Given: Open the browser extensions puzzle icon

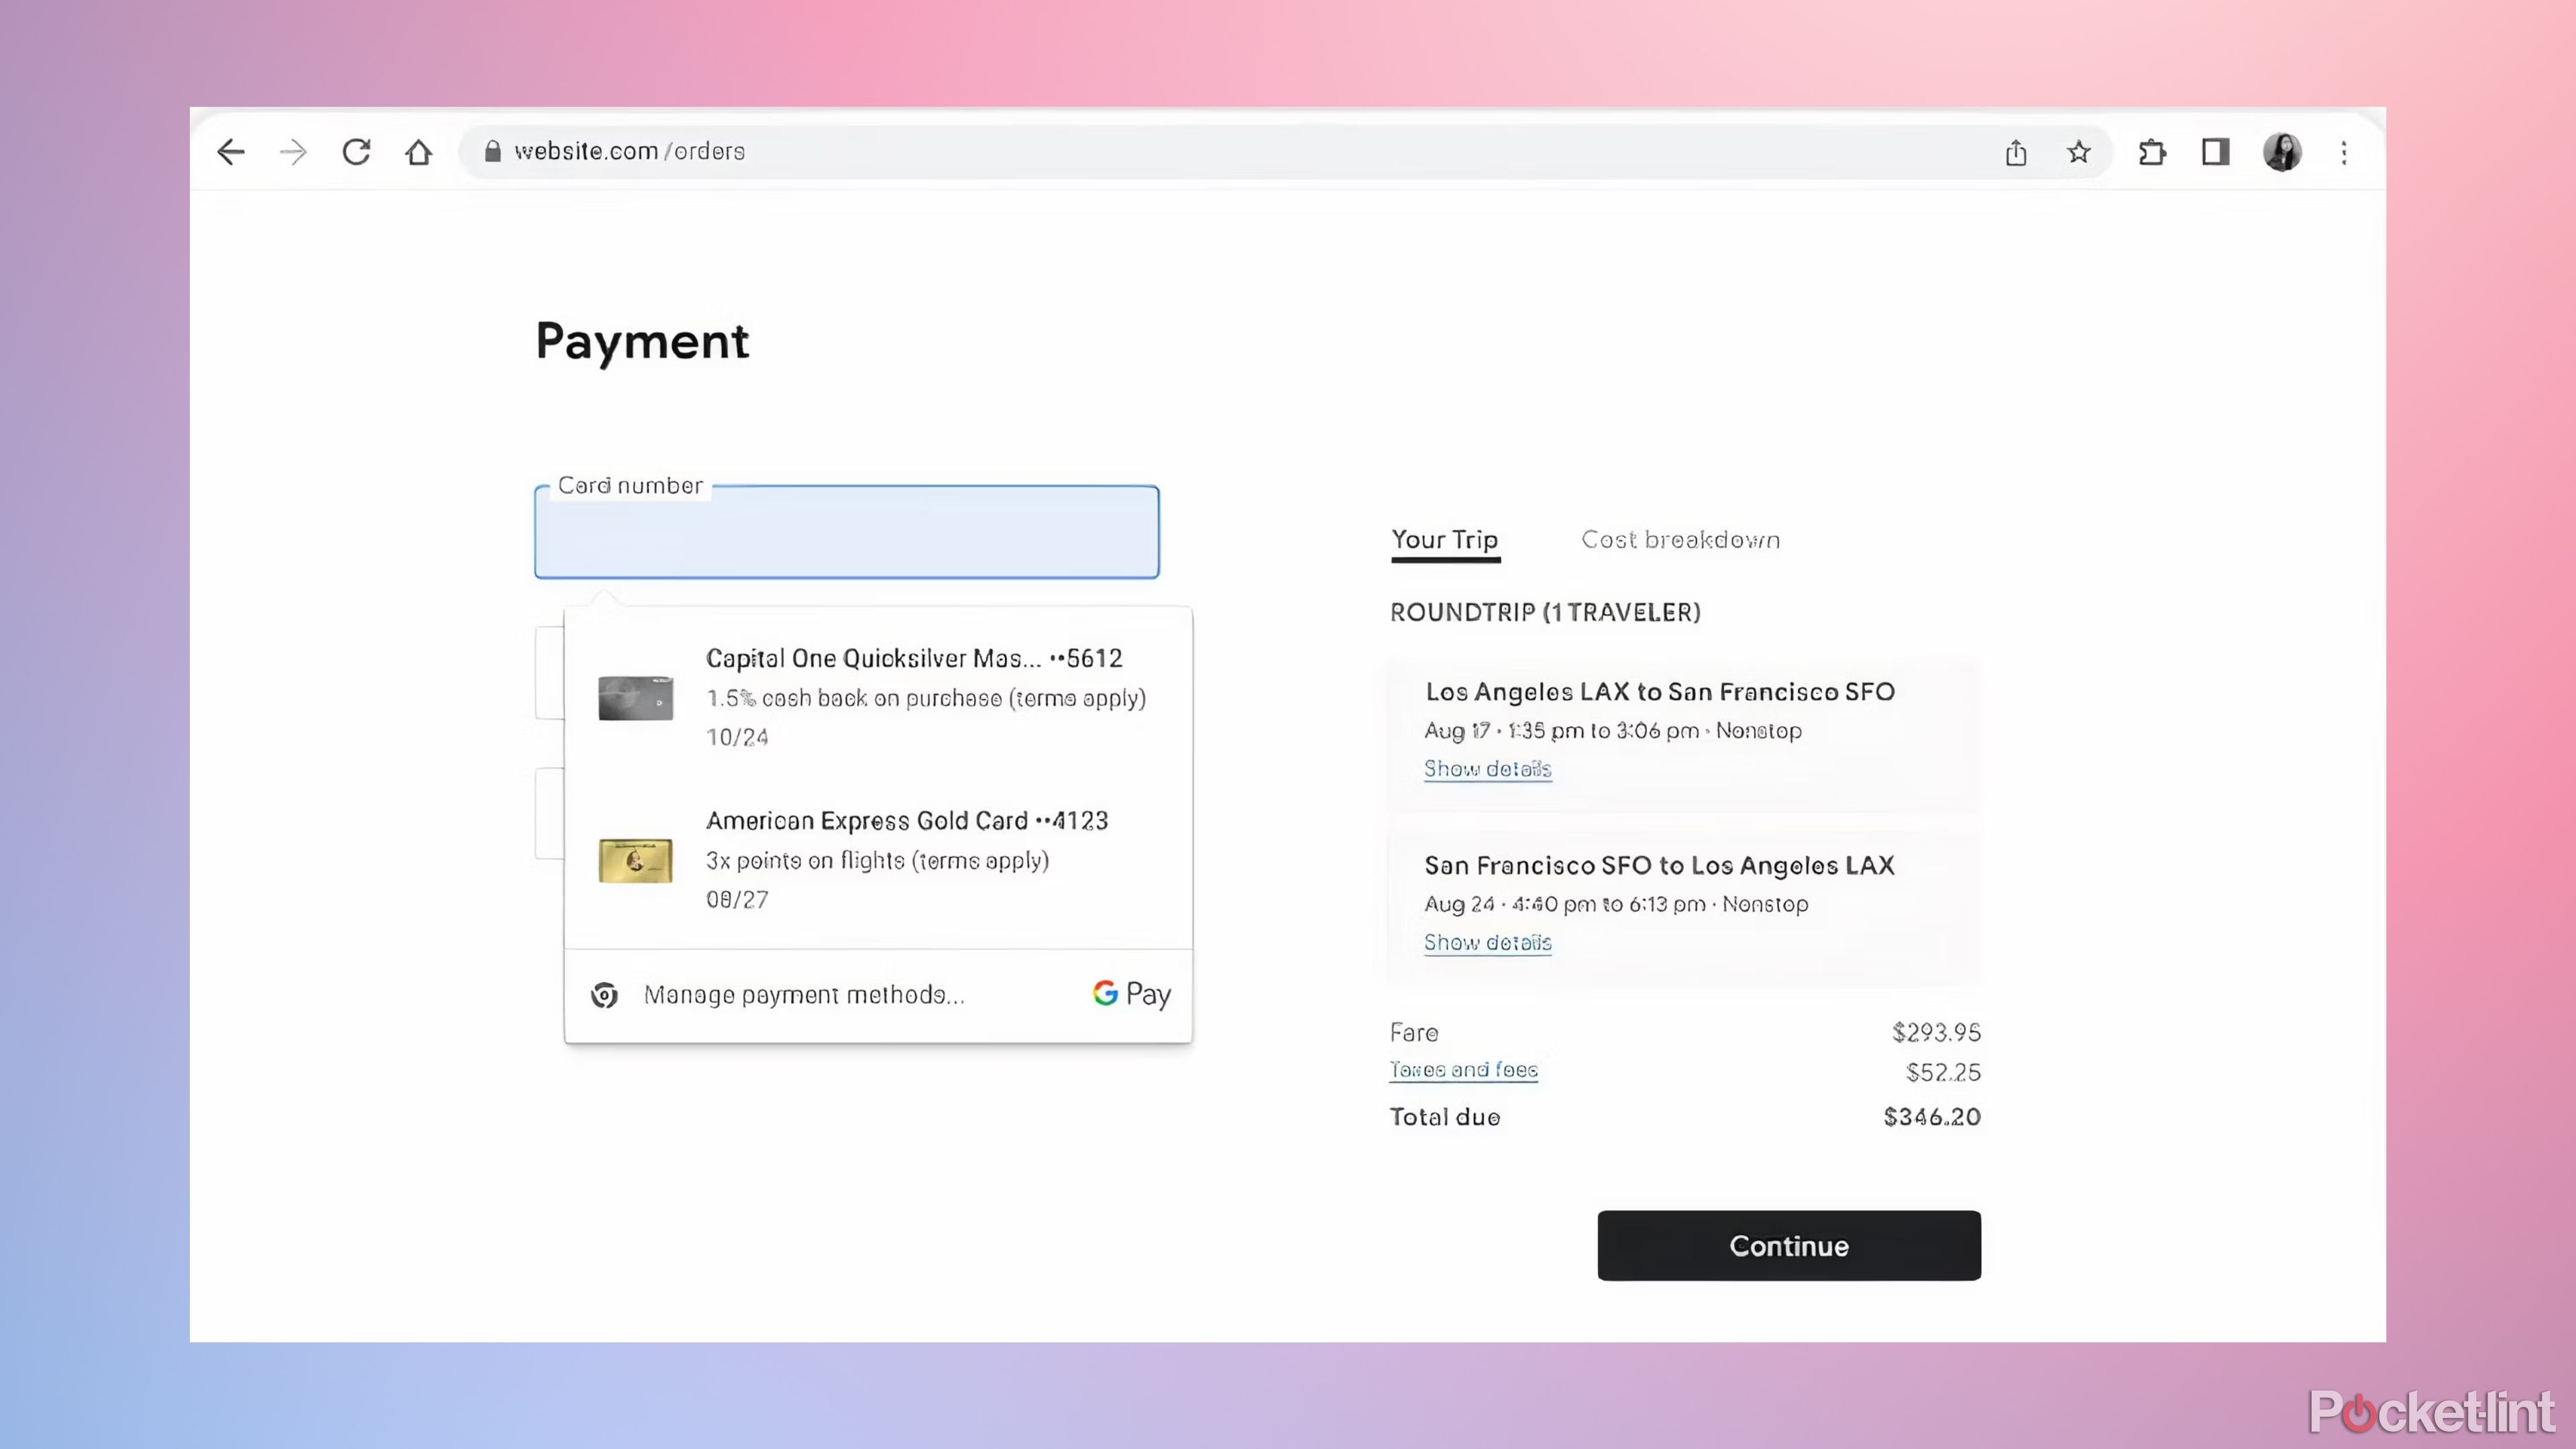Looking at the screenshot, I should pos(2152,152).
